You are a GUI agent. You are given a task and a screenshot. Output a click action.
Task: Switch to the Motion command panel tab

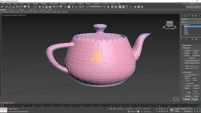coord(193,16)
